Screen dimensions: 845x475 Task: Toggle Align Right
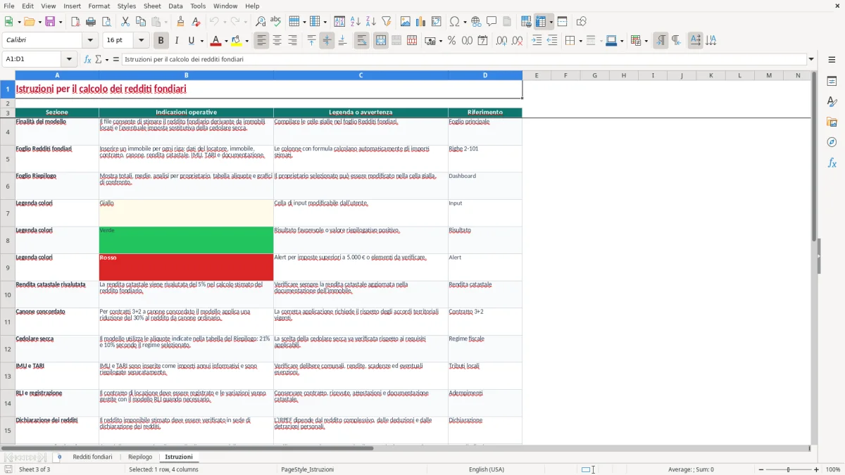pos(292,41)
